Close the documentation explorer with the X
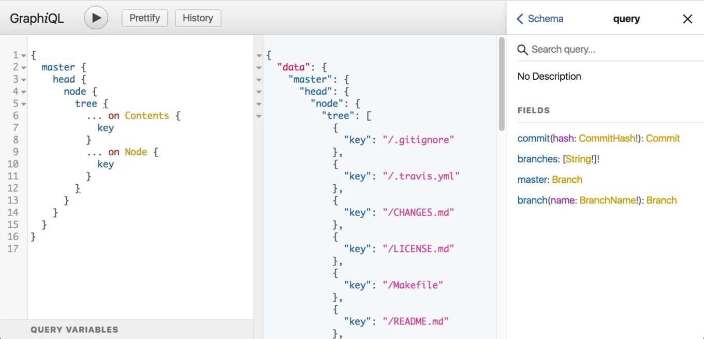 [687, 19]
